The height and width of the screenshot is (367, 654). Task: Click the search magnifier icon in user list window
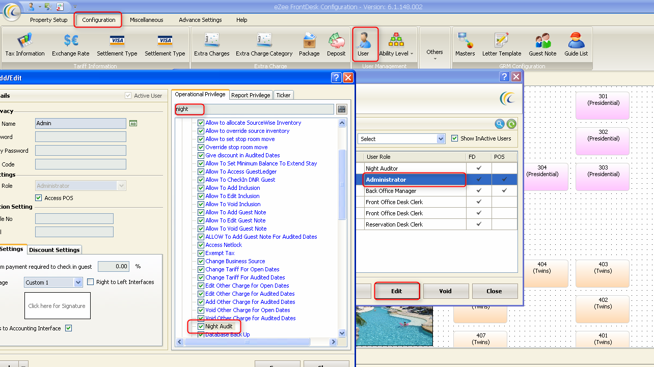500,124
